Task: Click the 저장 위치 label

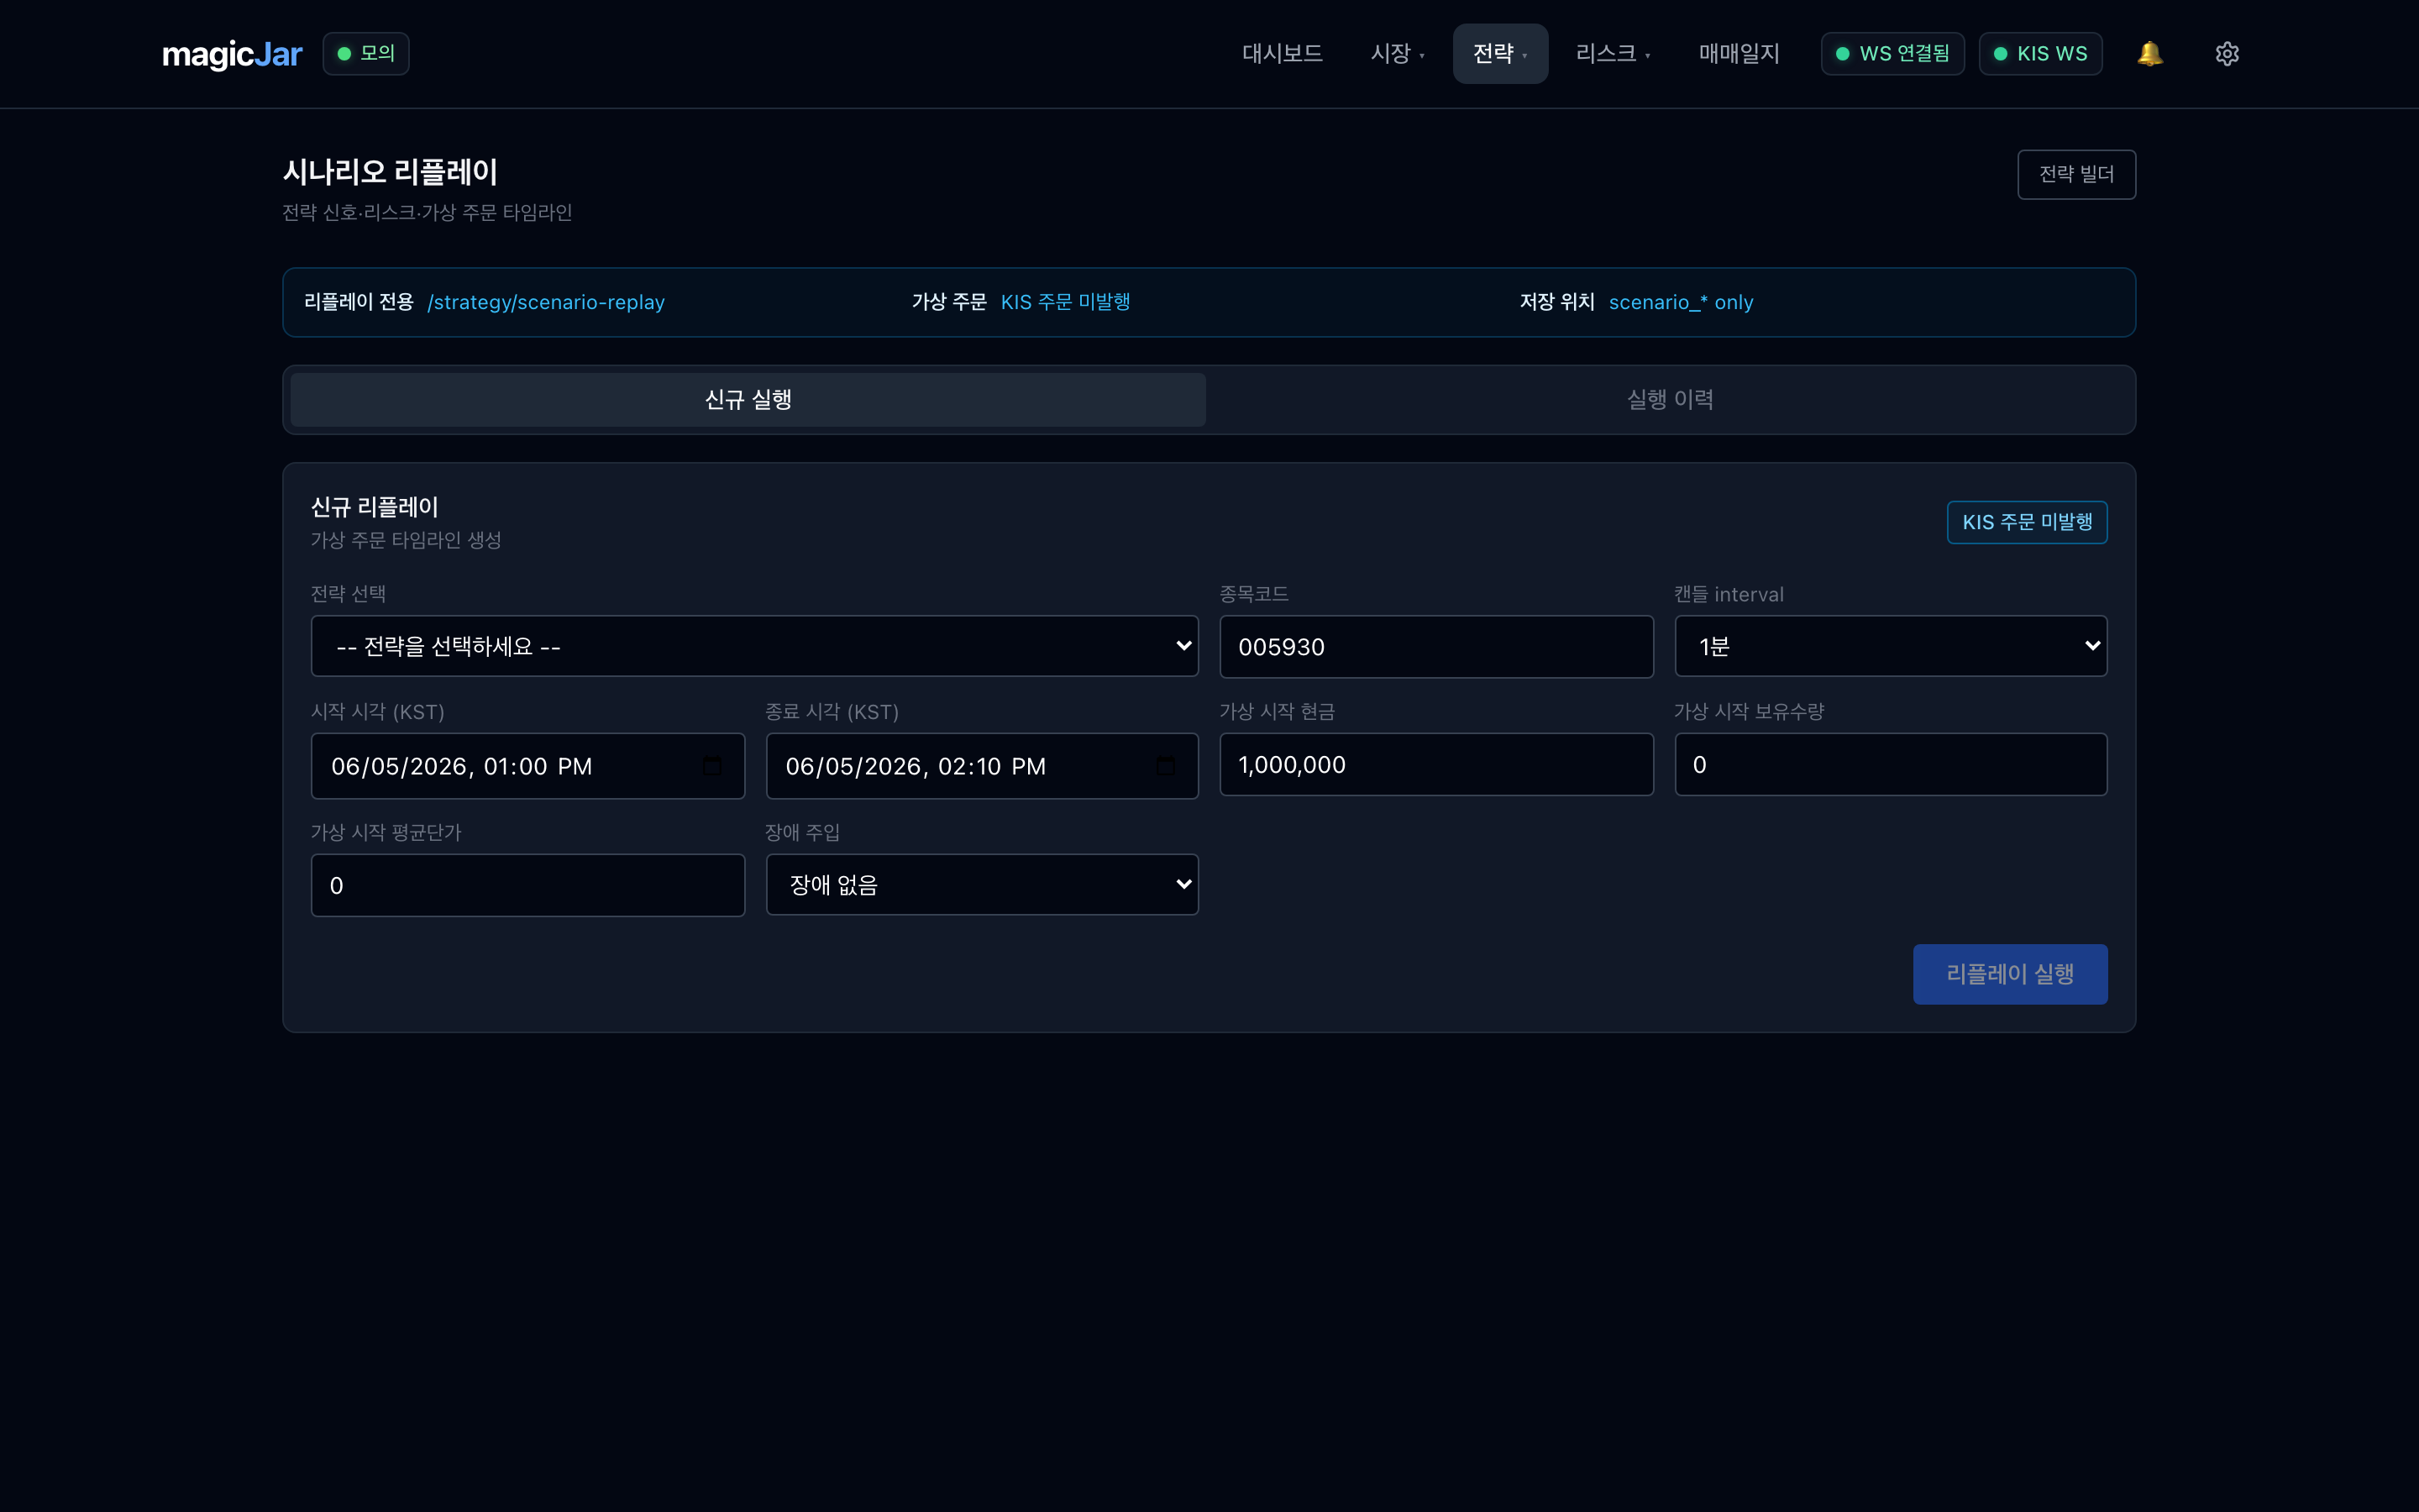Action: tap(1557, 302)
